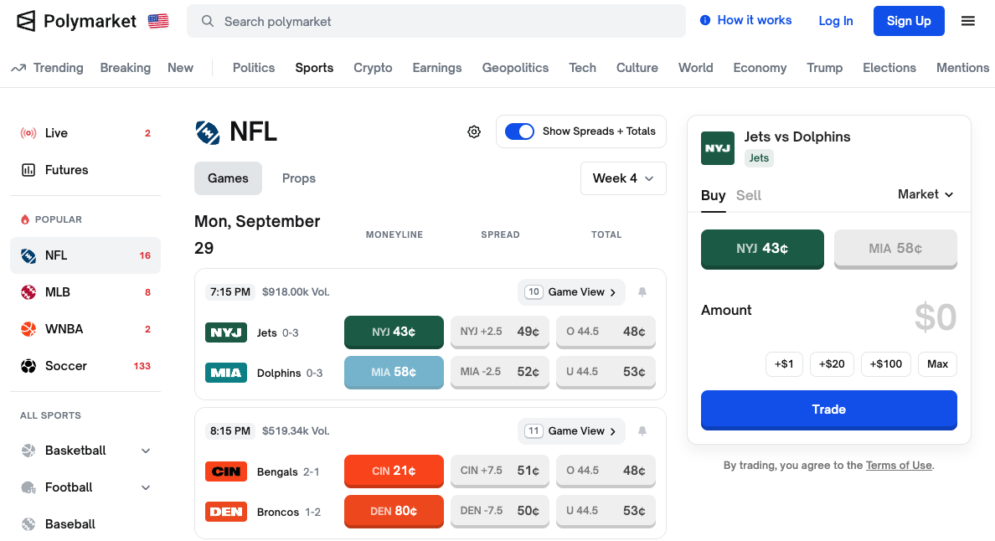This screenshot has width=995, height=541.
Task: Click the US flag icon
Action: click(x=158, y=21)
